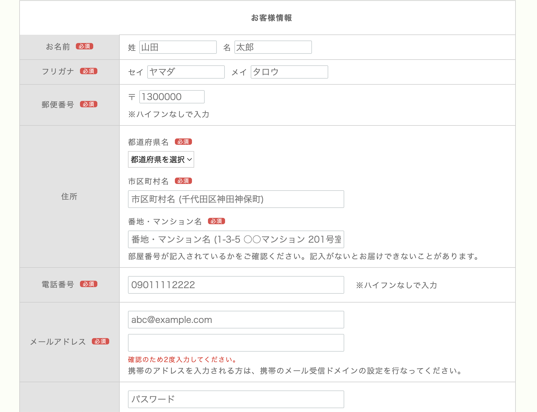Click the 必須 badge next to メールアドレス
Screen dimensions: 537x412
point(100,341)
